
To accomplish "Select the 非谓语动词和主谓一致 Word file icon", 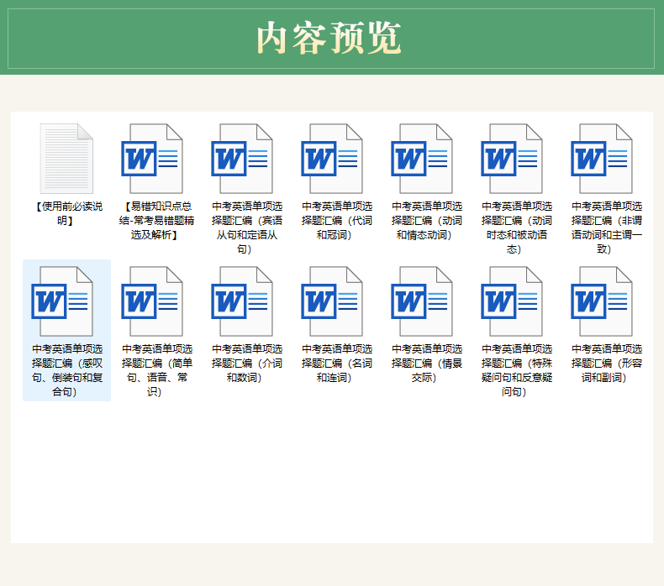I will click(x=602, y=159).
